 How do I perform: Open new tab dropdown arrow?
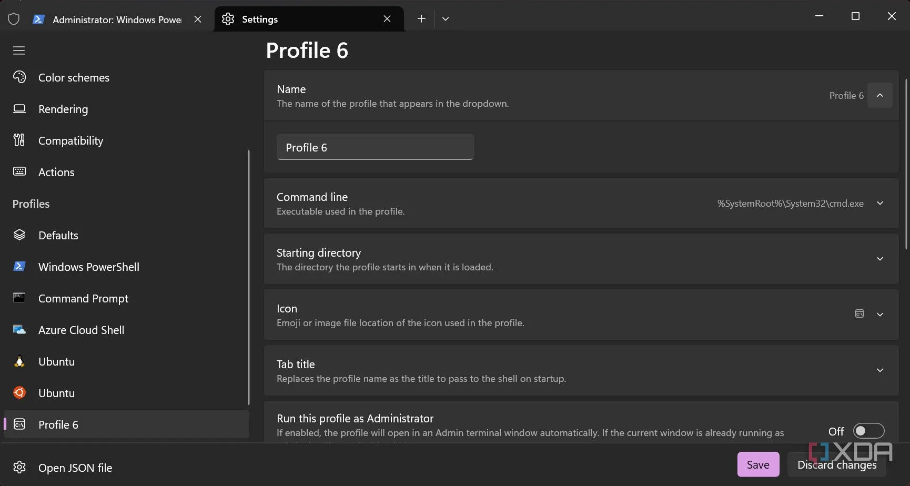(x=446, y=19)
